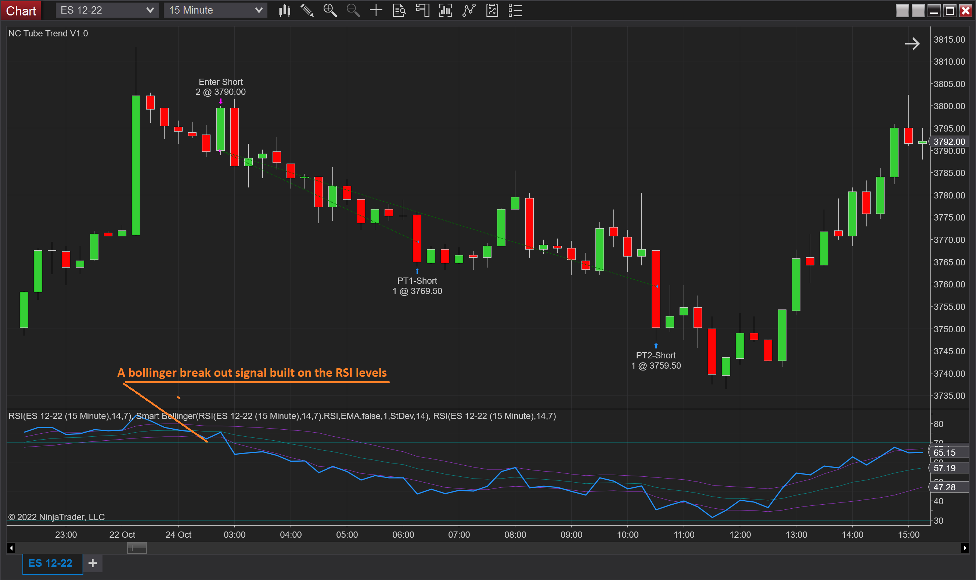Click the Chart menu label
The image size is (976, 580).
[21, 11]
